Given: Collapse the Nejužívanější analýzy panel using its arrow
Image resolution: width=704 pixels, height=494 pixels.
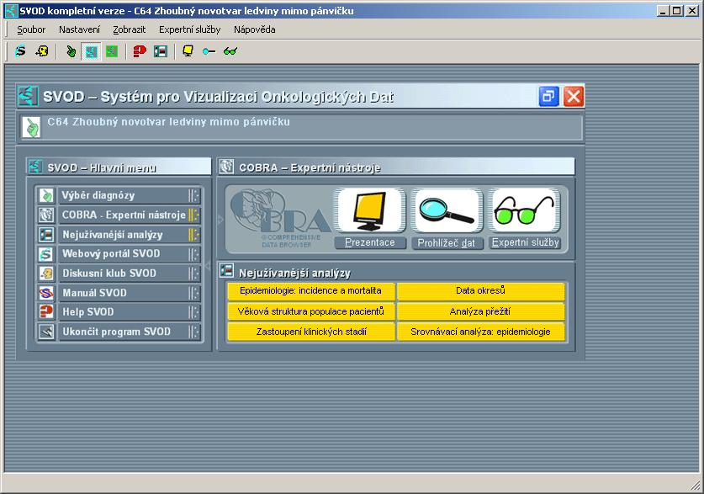Looking at the screenshot, I should click(x=208, y=266).
